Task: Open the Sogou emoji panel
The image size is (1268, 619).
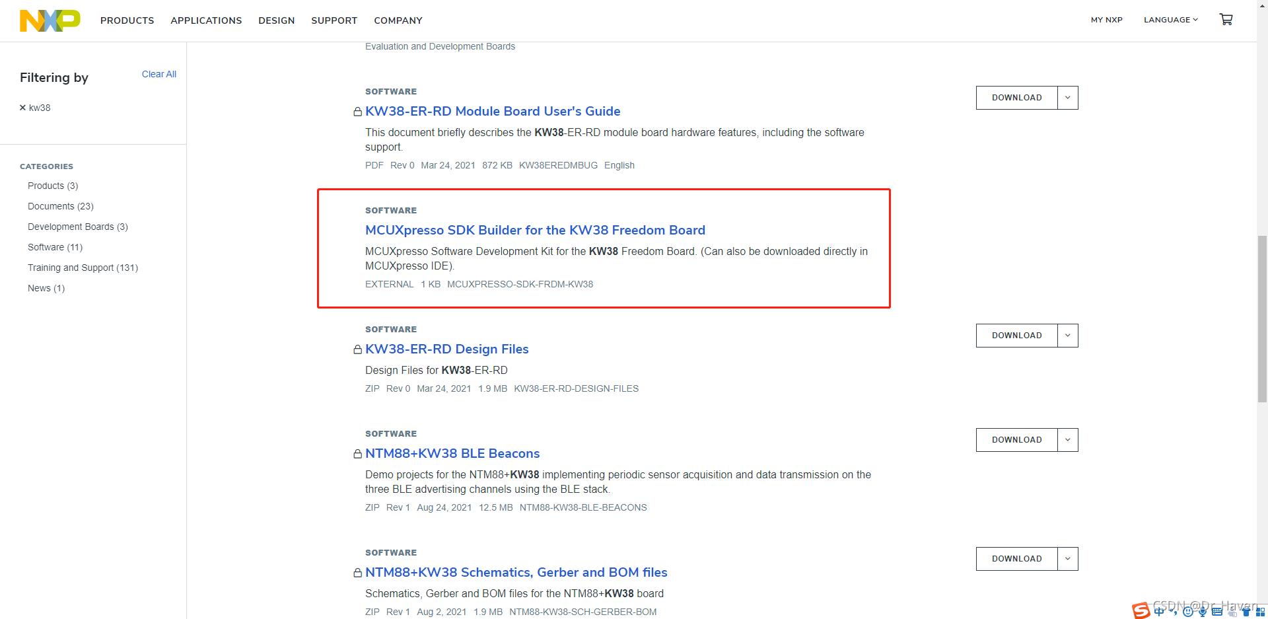Action: [1188, 612]
